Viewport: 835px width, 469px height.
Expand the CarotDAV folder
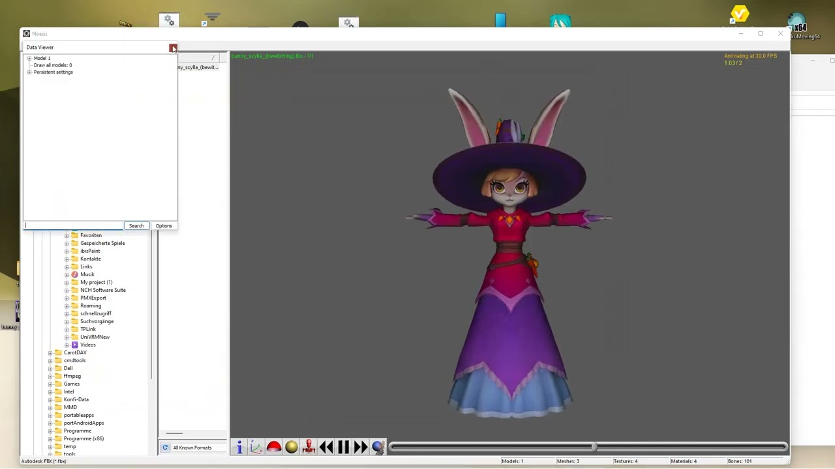[50, 352]
